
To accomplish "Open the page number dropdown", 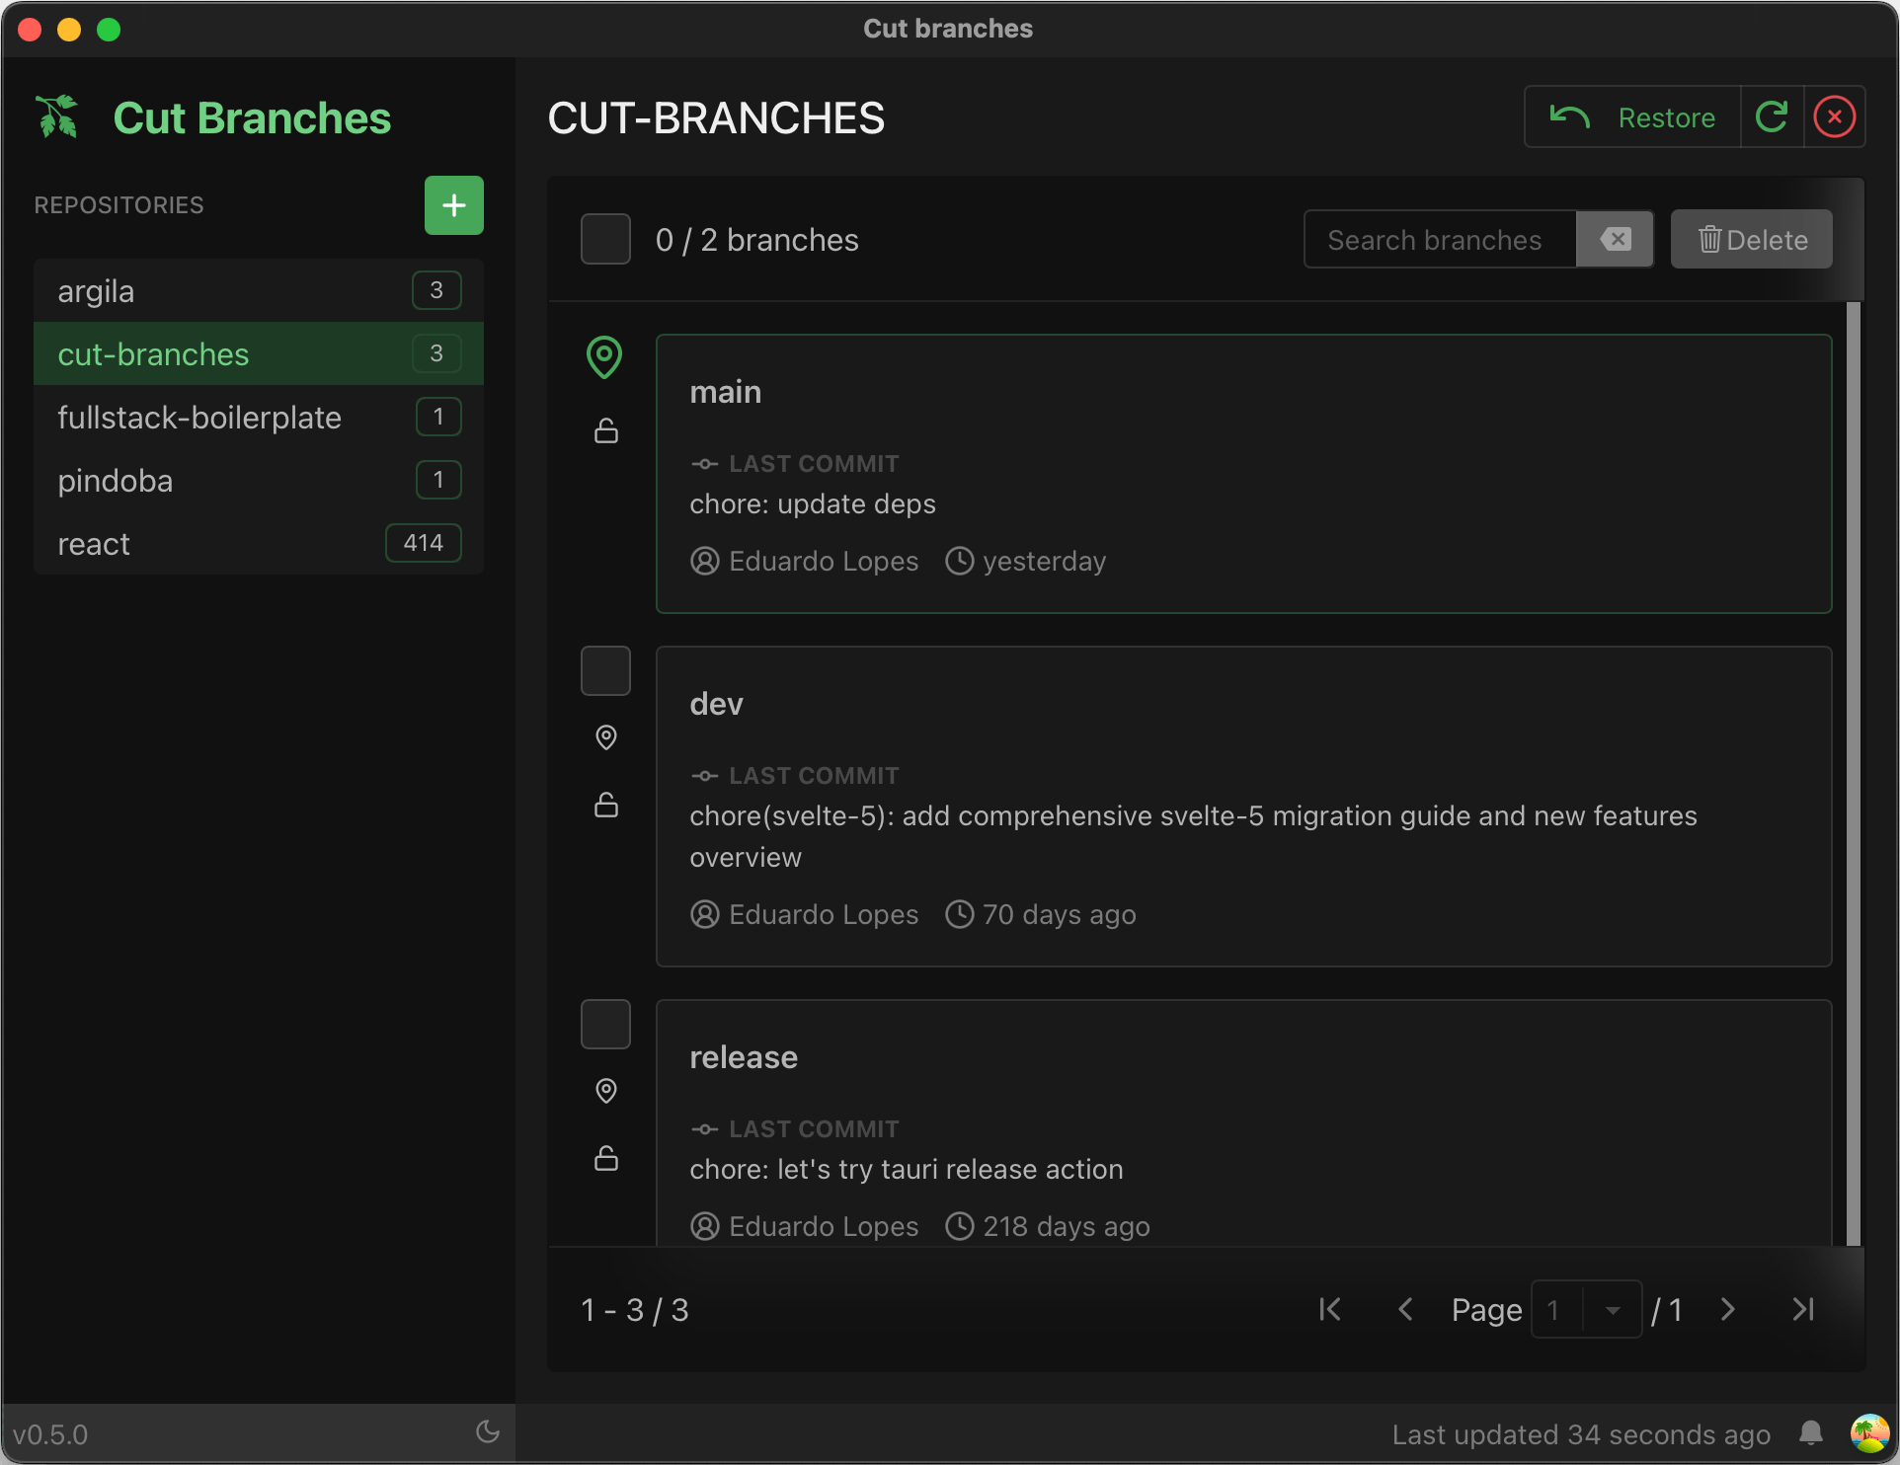I will coord(1616,1309).
